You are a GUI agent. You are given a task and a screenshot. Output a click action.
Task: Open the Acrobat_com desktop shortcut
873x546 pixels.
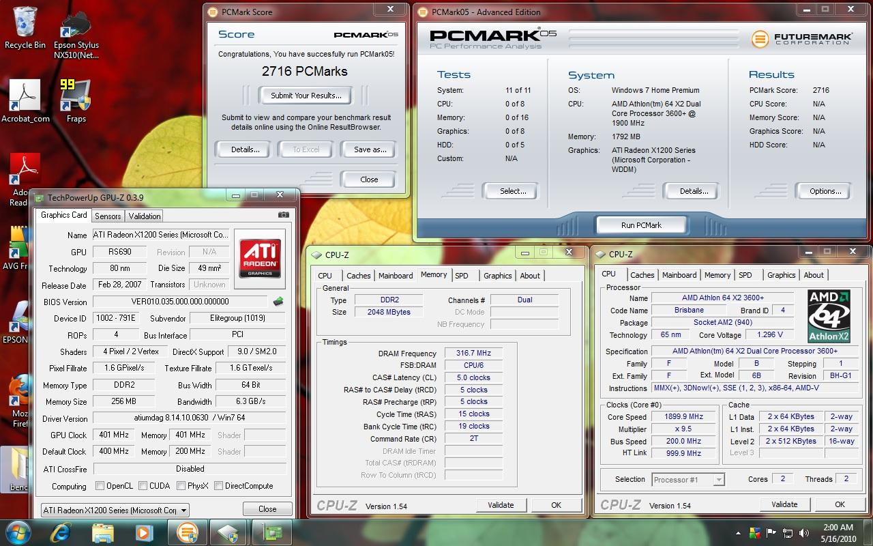(x=25, y=101)
